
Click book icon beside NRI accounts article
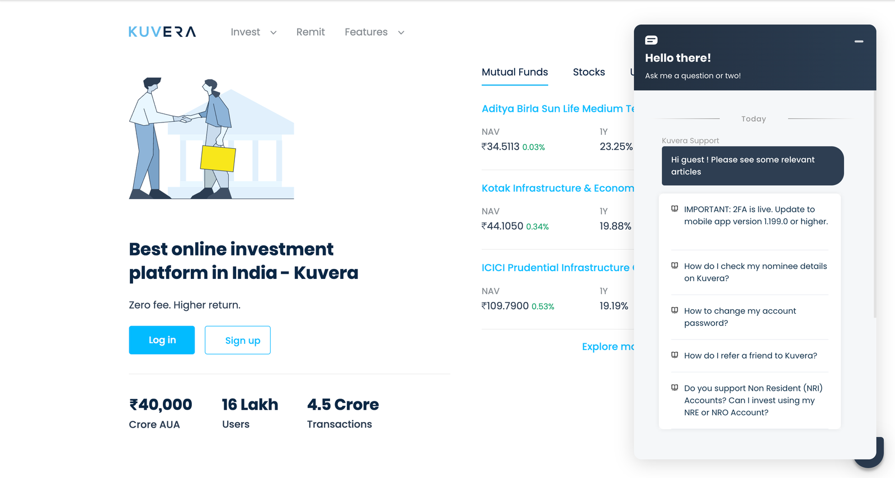[x=675, y=388]
